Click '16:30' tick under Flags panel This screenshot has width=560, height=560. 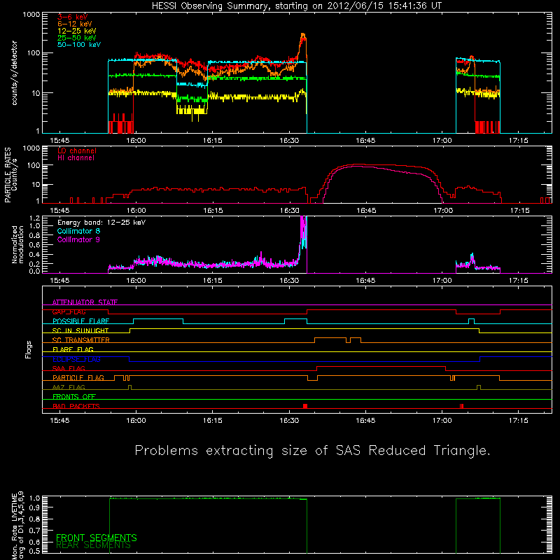(x=289, y=421)
